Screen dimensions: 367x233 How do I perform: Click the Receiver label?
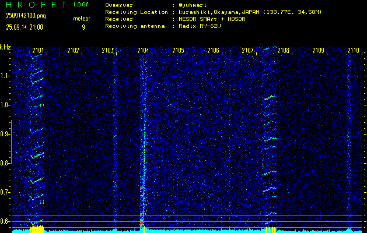[x=119, y=19]
